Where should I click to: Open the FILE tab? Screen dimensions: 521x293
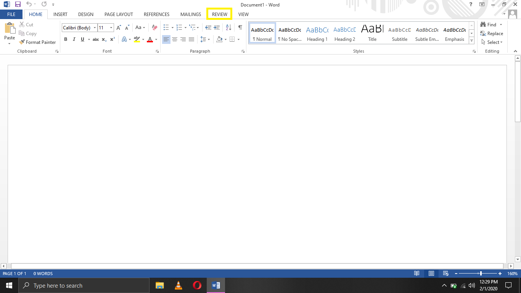pos(11,14)
